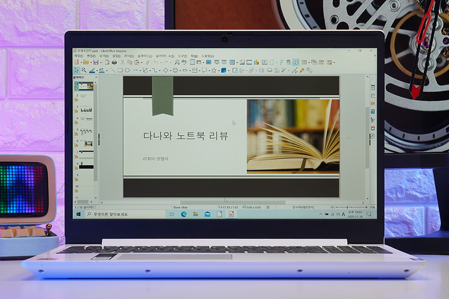Select the Connector tool
This screenshot has height=299, width=449.
pos(155,70)
